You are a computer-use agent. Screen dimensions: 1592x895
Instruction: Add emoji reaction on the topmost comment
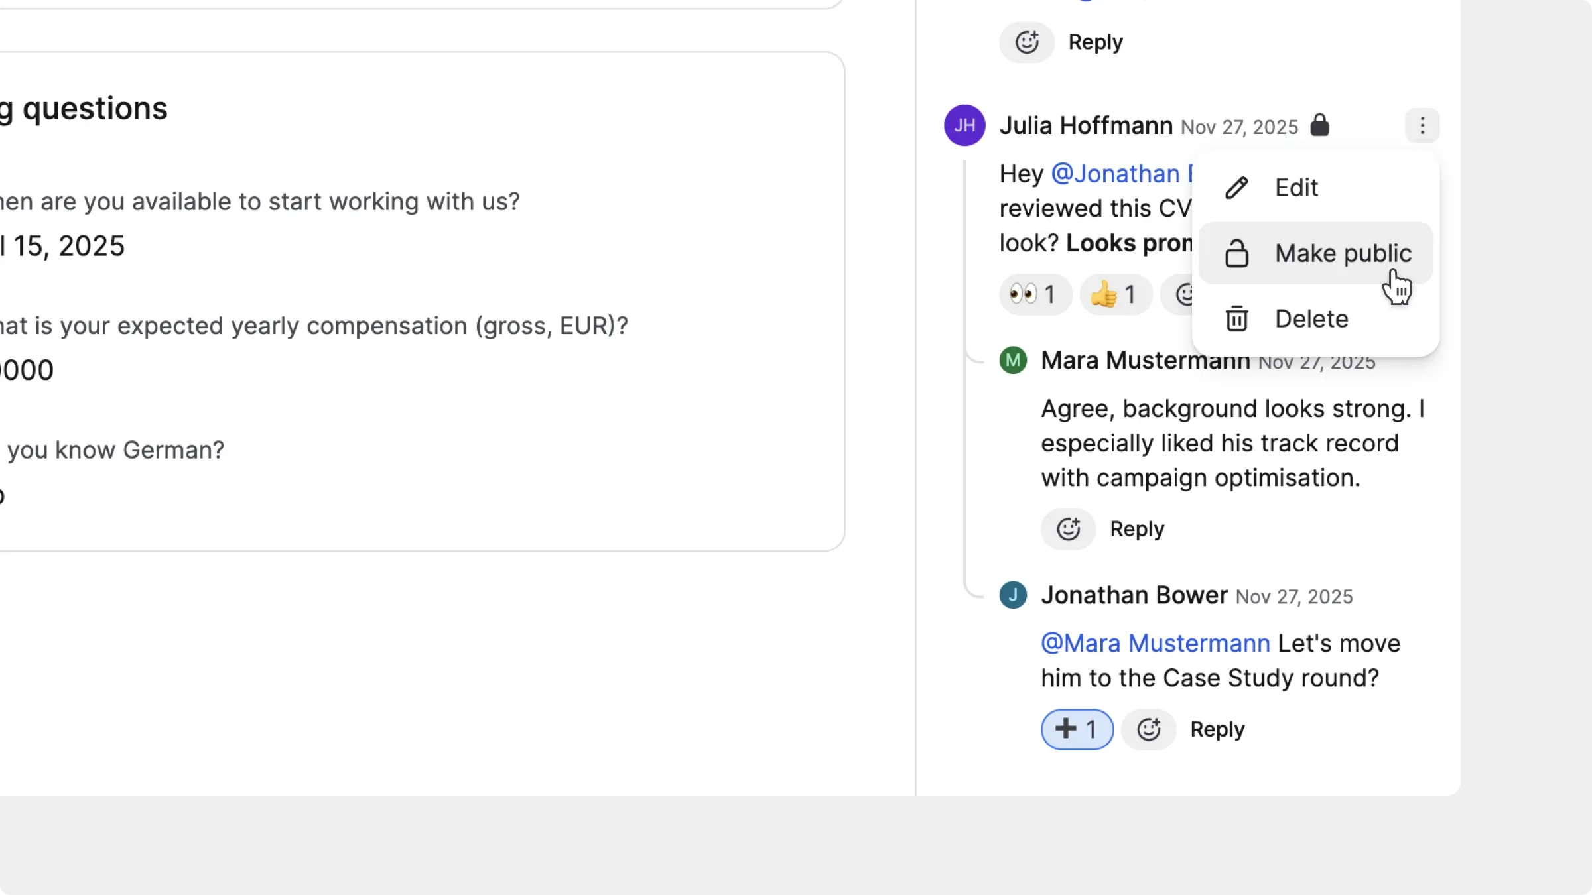(1027, 42)
